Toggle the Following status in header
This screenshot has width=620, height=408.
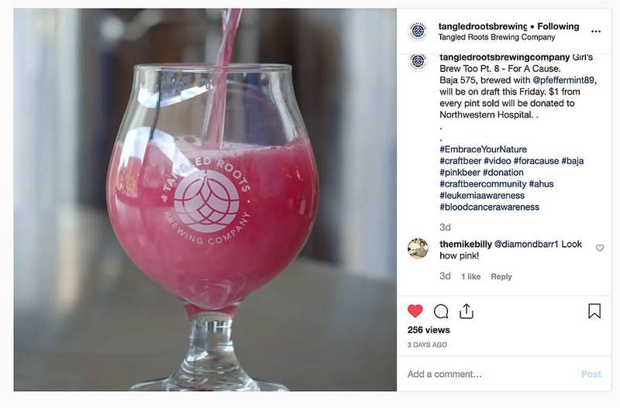[558, 26]
